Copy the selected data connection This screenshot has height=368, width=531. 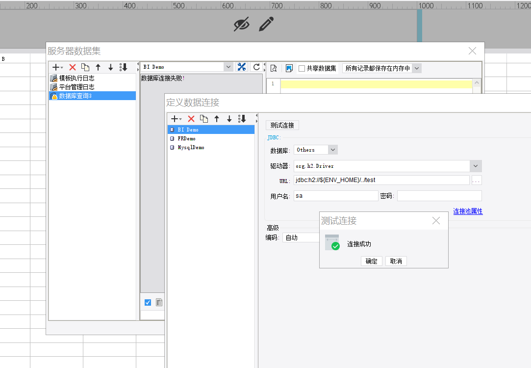pyautogui.click(x=204, y=119)
